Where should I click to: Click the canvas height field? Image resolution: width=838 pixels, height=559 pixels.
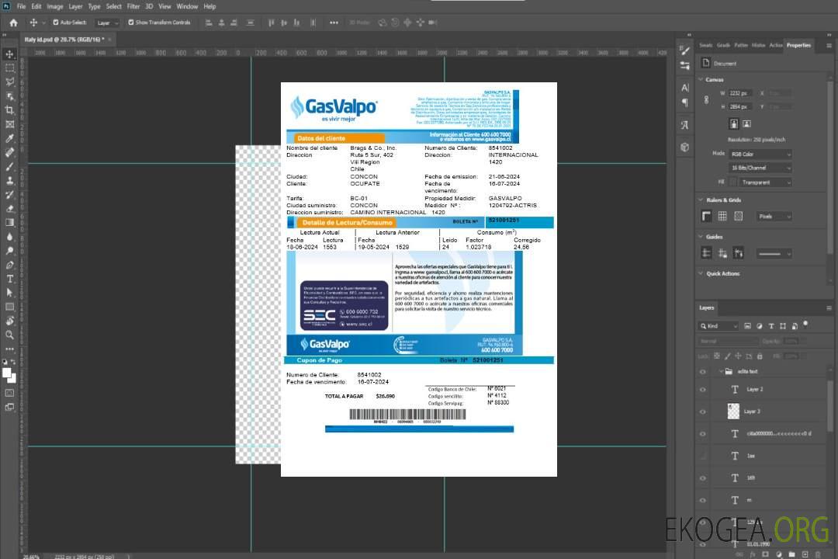[x=741, y=106]
